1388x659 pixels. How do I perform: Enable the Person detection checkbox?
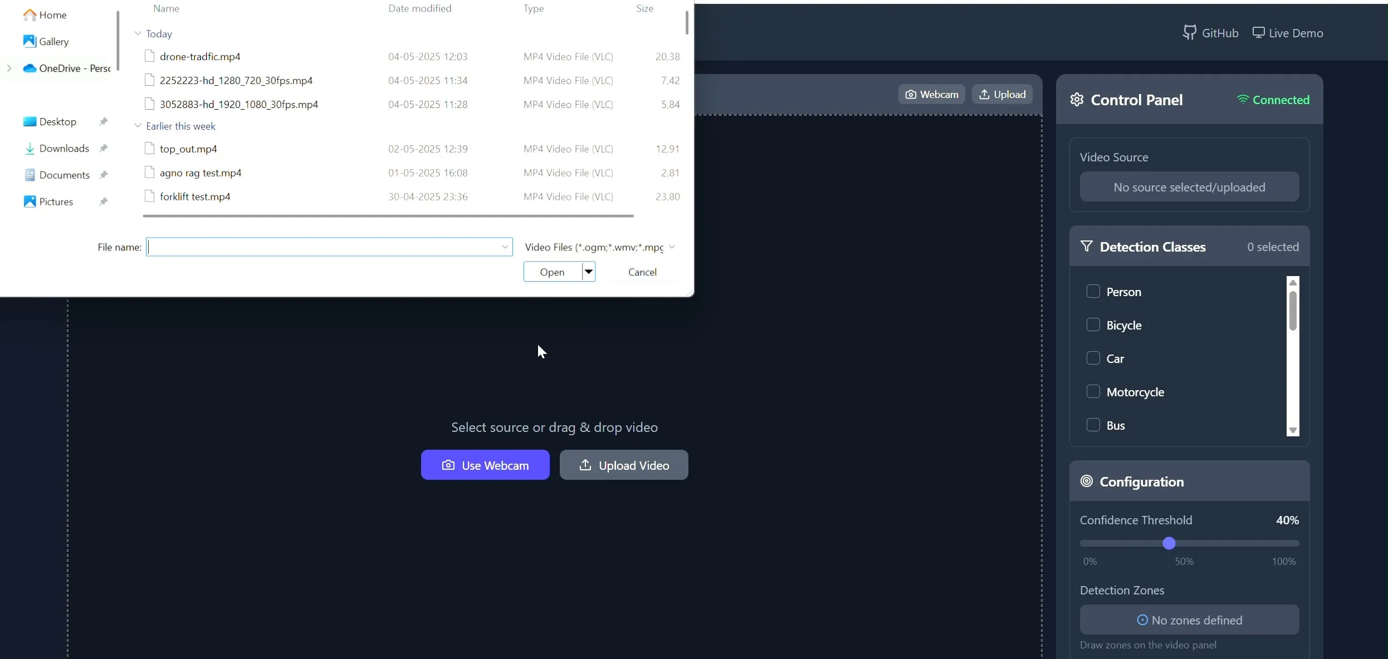[x=1093, y=292]
